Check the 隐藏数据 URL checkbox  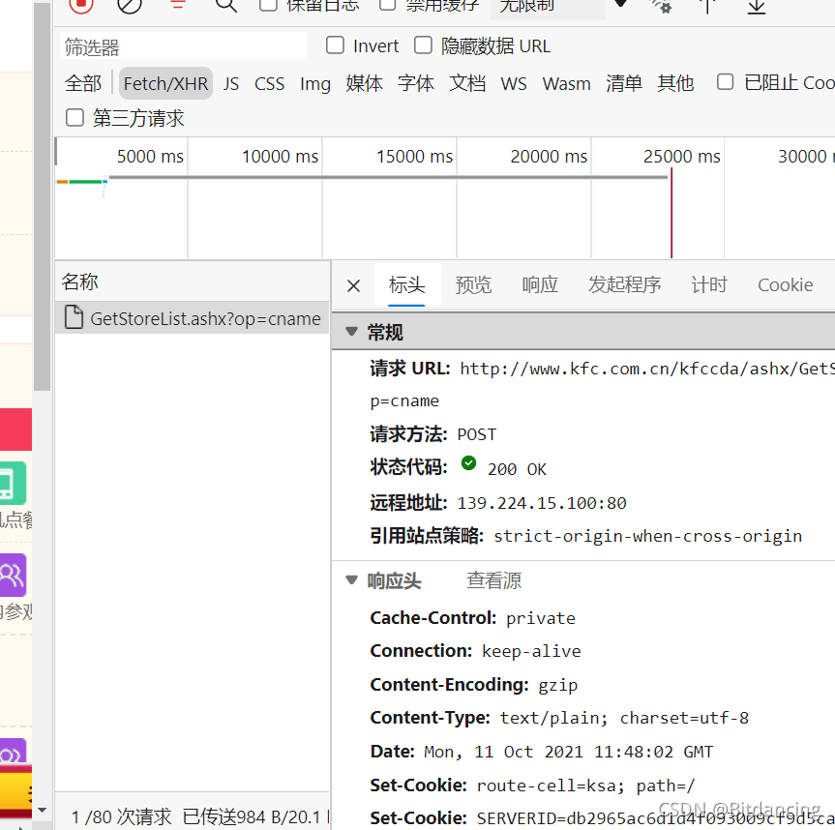coord(424,45)
